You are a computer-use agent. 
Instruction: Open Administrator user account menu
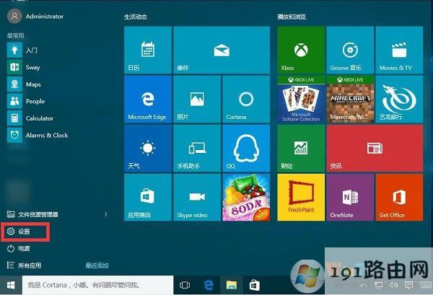click(x=35, y=15)
